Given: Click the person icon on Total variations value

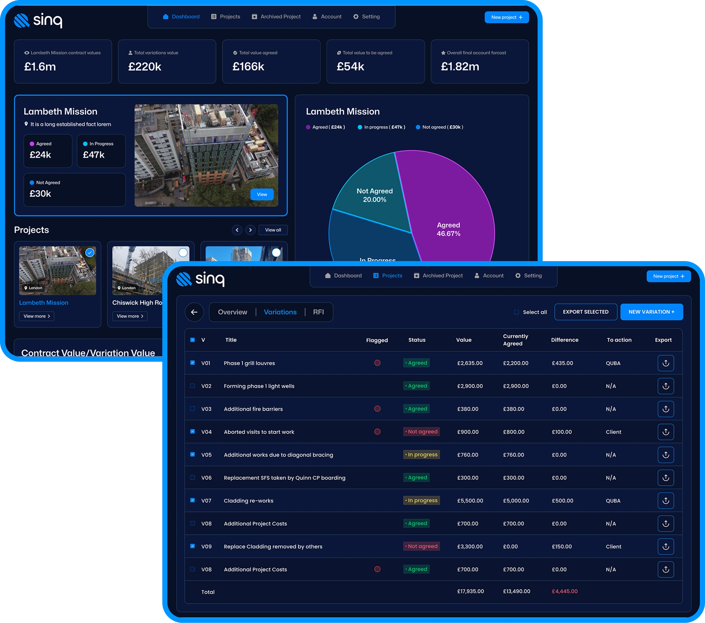Looking at the screenshot, I should [x=130, y=53].
